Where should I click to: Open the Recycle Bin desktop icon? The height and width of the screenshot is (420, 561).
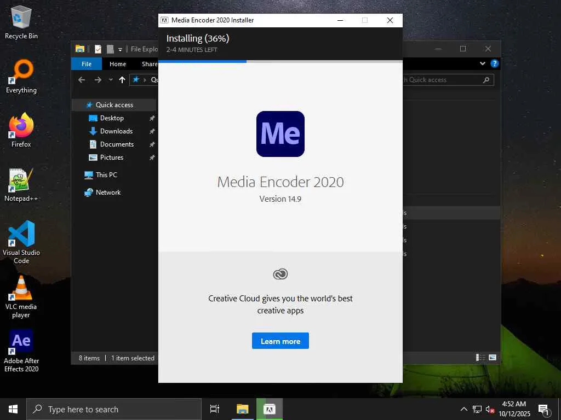tap(21, 23)
